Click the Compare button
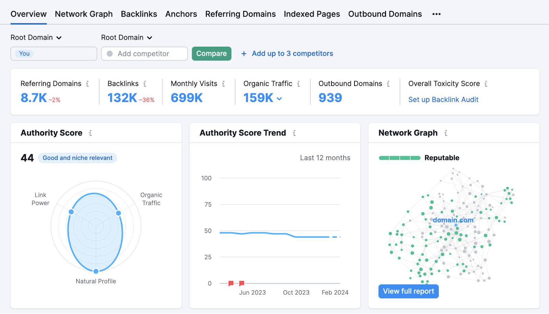The width and height of the screenshot is (549, 314). (x=211, y=54)
